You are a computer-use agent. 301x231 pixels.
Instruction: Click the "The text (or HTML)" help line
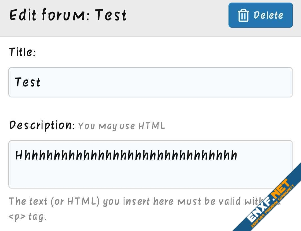tap(54, 201)
